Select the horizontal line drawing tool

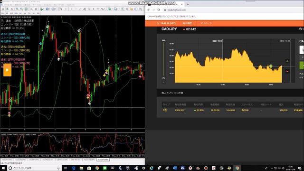[76, 9]
